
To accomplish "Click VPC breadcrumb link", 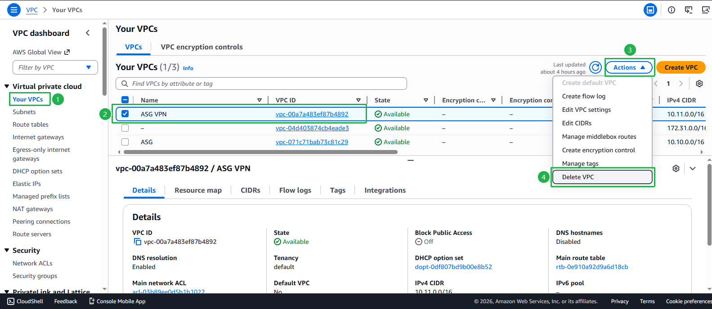I will click(32, 10).
